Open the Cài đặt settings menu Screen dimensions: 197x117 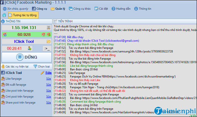(101, 9)
